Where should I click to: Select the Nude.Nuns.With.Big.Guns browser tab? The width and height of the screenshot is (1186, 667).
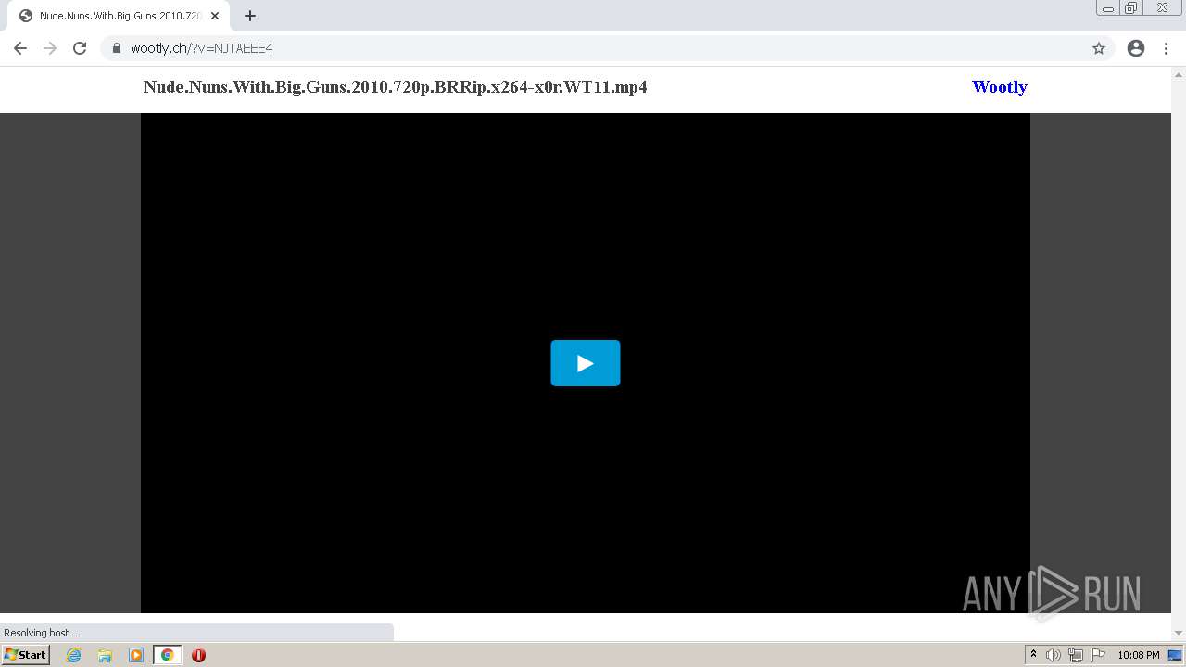point(119,16)
